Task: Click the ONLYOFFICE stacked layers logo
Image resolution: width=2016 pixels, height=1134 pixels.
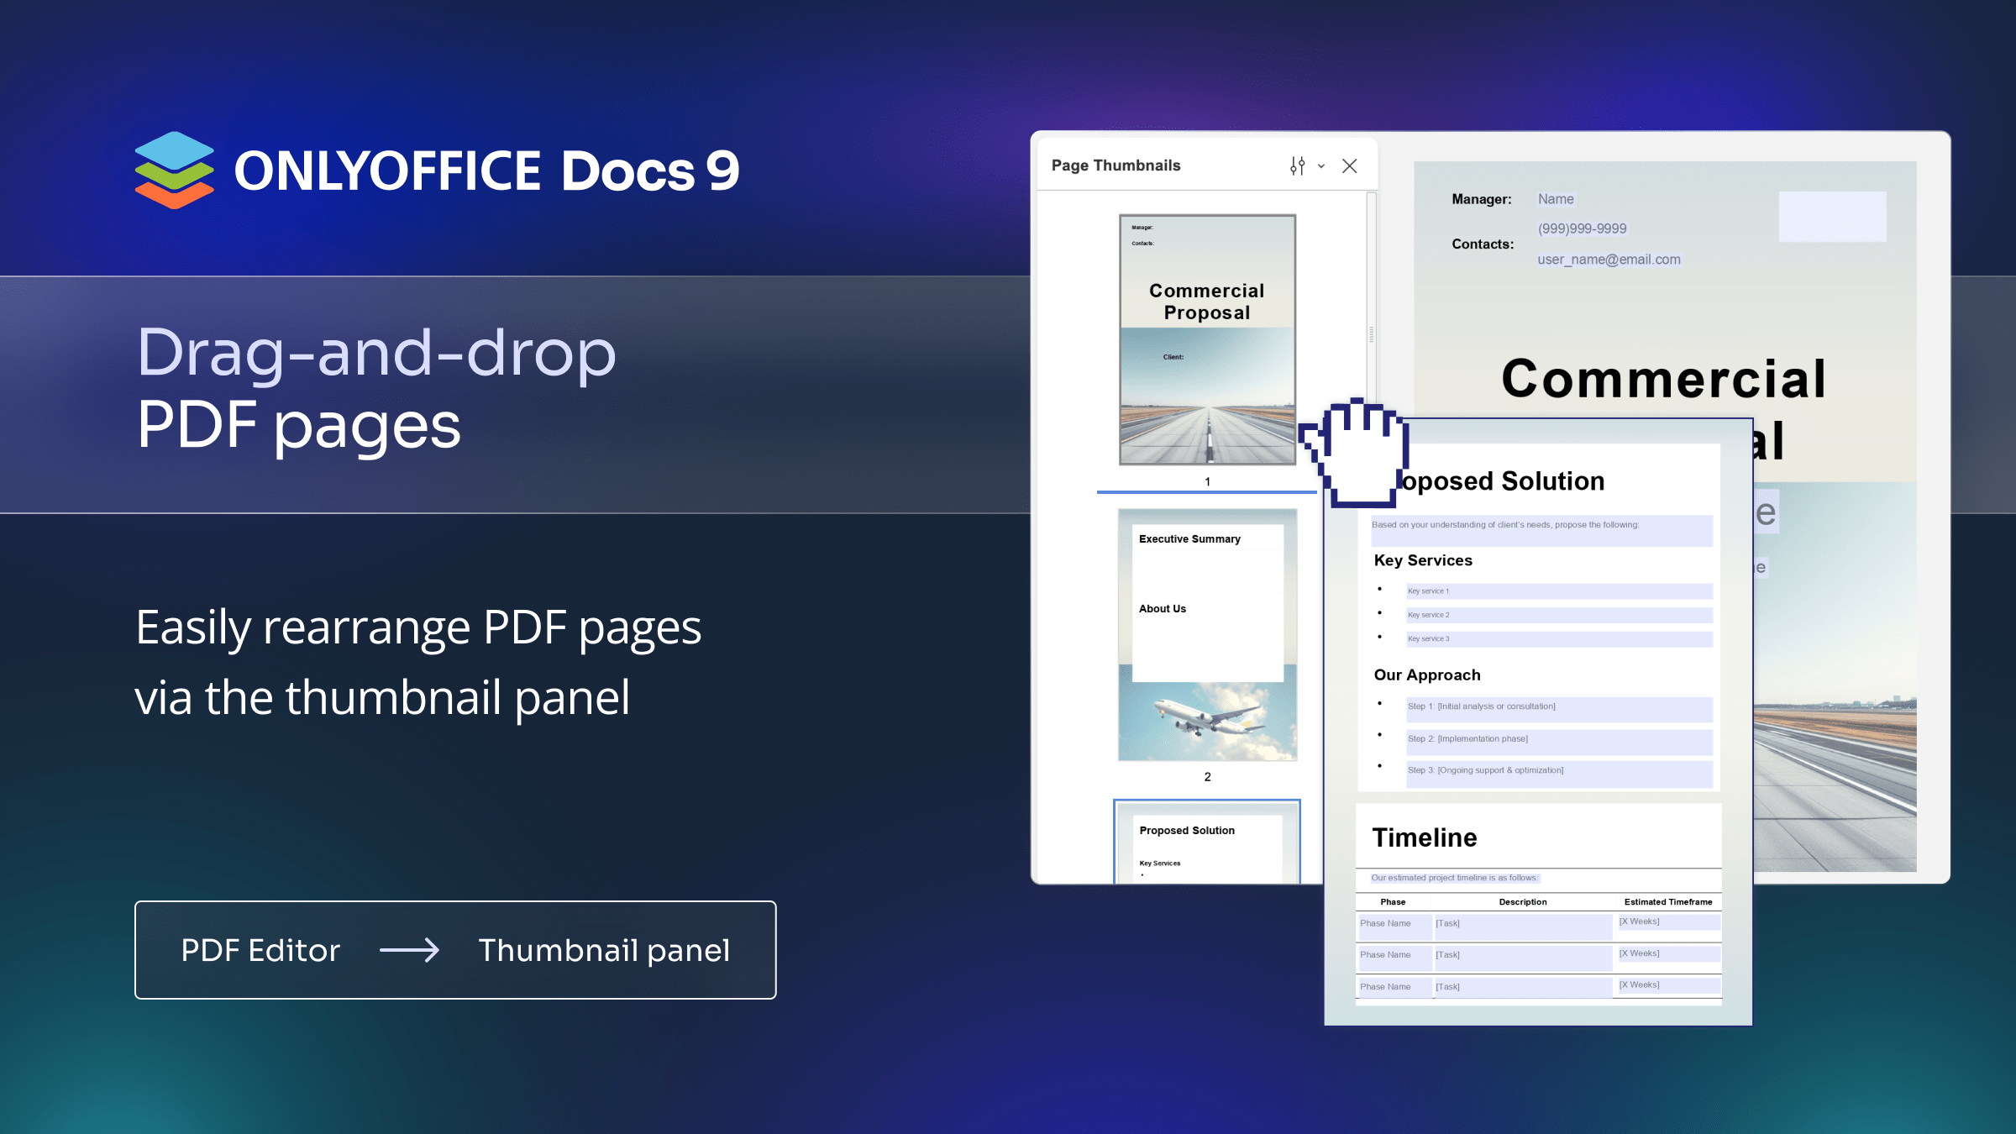Action: (174, 171)
